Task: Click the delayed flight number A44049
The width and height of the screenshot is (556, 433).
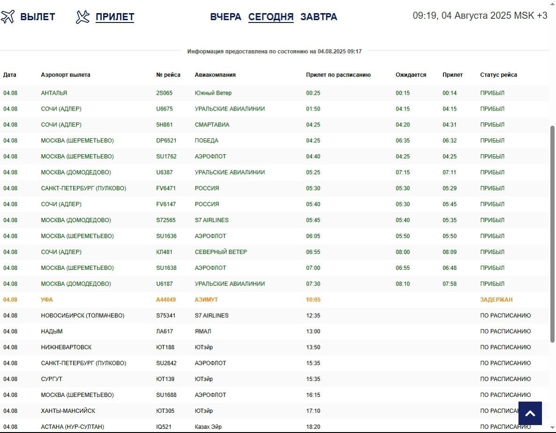Action: coord(166,300)
